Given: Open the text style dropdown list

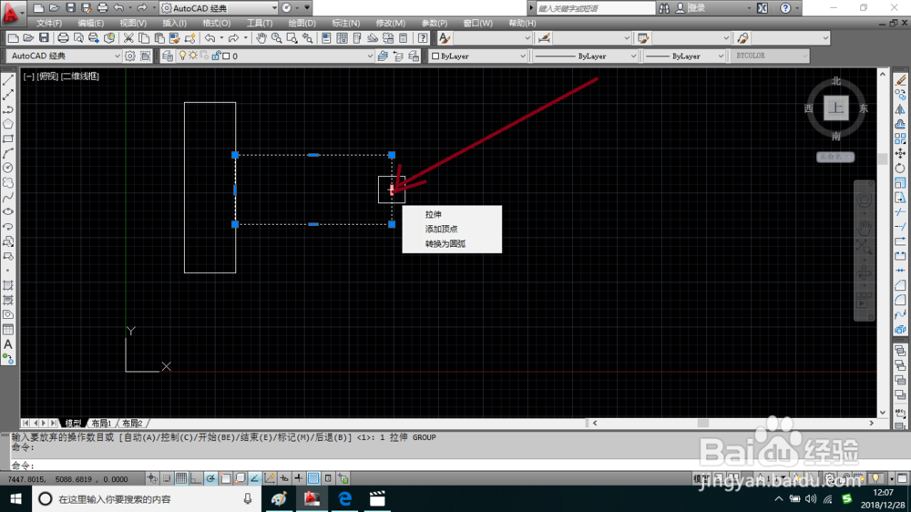Looking at the screenshot, I should point(493,38).
